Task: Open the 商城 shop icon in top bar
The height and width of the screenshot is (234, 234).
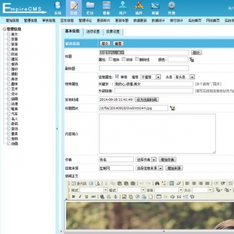Action: click(x=155, y=8)
